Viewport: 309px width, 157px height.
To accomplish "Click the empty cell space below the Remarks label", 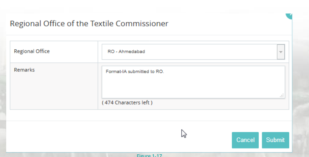I will click(x=53, y=93).
